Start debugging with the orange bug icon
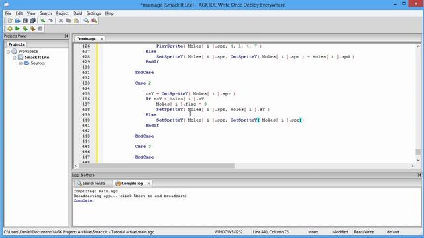Screen dimensions: 424x238 click(32, 28)
